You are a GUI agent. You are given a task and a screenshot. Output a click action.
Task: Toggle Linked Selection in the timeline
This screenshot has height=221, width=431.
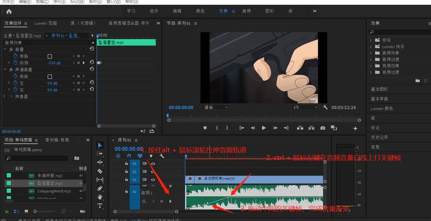pos(140,156)
